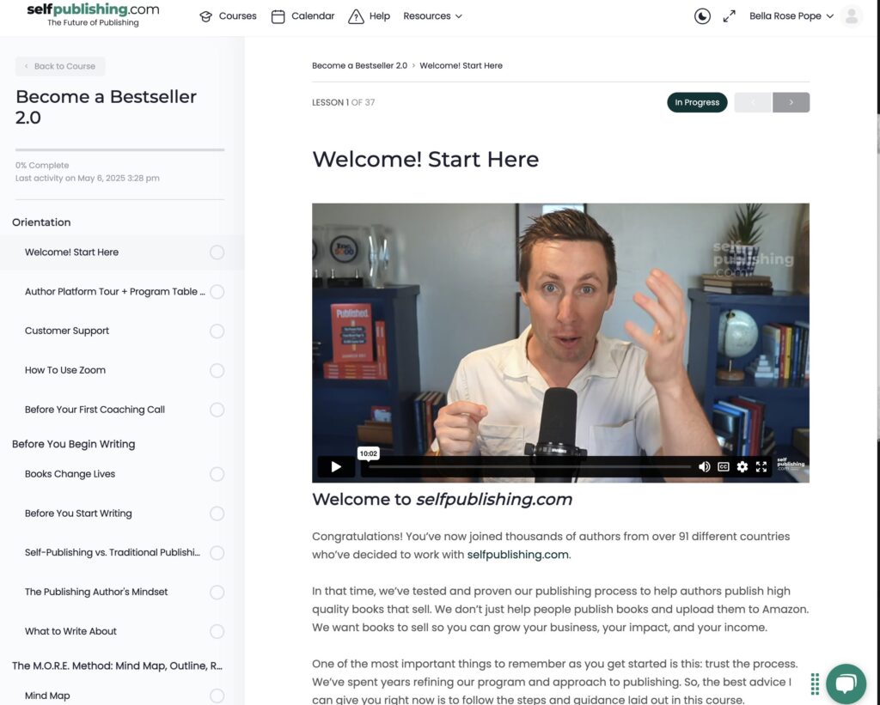Play the welcome video

(x=336, y=466)
